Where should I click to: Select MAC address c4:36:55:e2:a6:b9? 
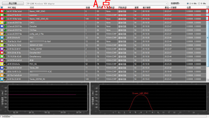[14, 60]
